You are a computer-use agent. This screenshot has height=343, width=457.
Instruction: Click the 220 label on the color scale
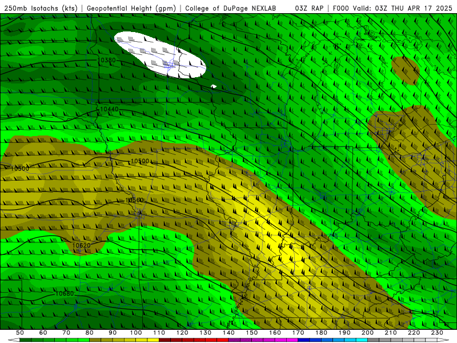coord(414,333)
